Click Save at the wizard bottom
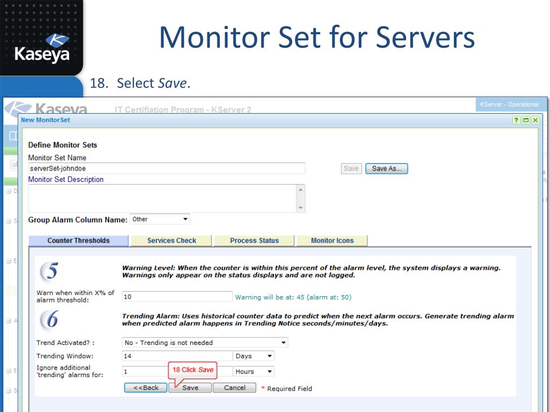Image resolution: width=550 pixels, height=412 pixels. [x=190, y=387]
